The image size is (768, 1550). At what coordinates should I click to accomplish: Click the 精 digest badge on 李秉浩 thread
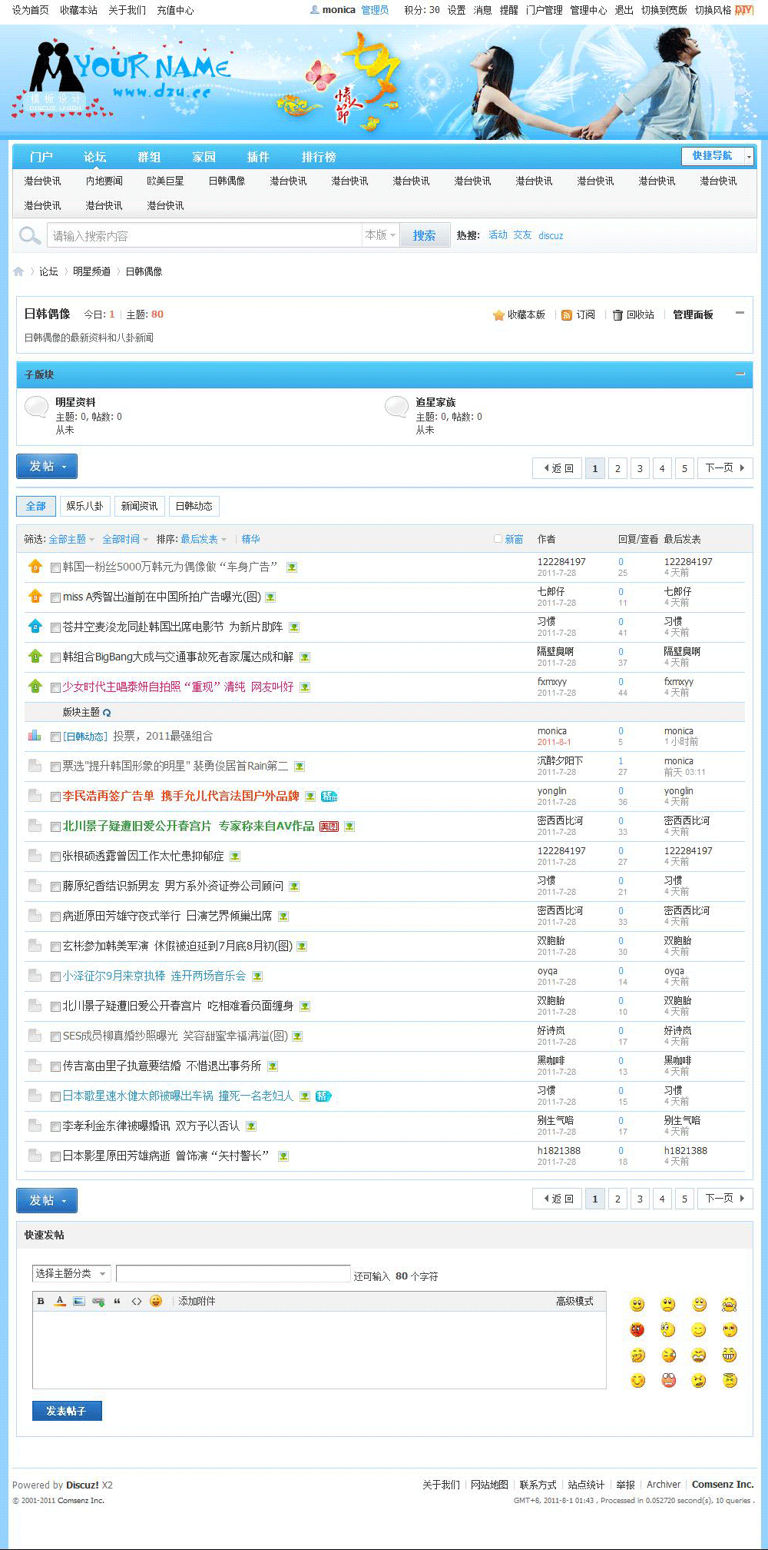[x=329, y=797]
